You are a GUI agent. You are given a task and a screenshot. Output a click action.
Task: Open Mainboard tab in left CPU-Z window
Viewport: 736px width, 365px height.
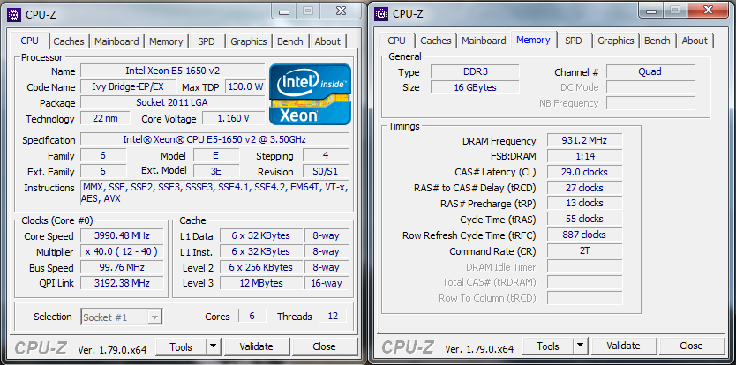pos(116,41)
